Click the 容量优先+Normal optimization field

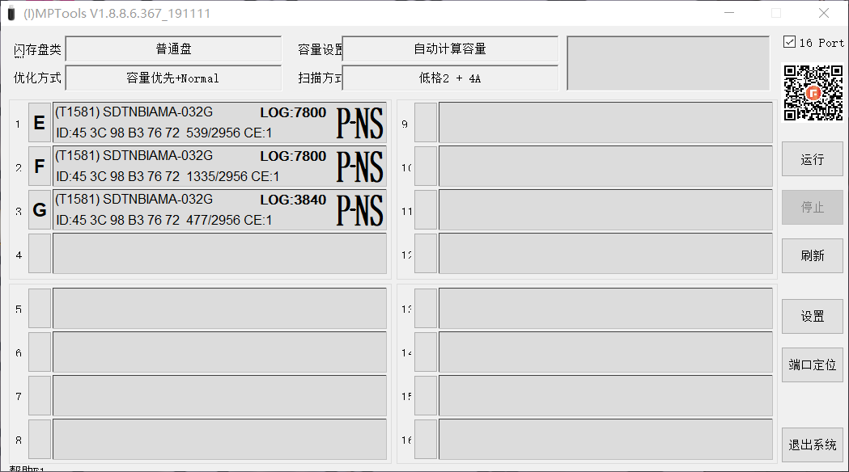(173, 78)
